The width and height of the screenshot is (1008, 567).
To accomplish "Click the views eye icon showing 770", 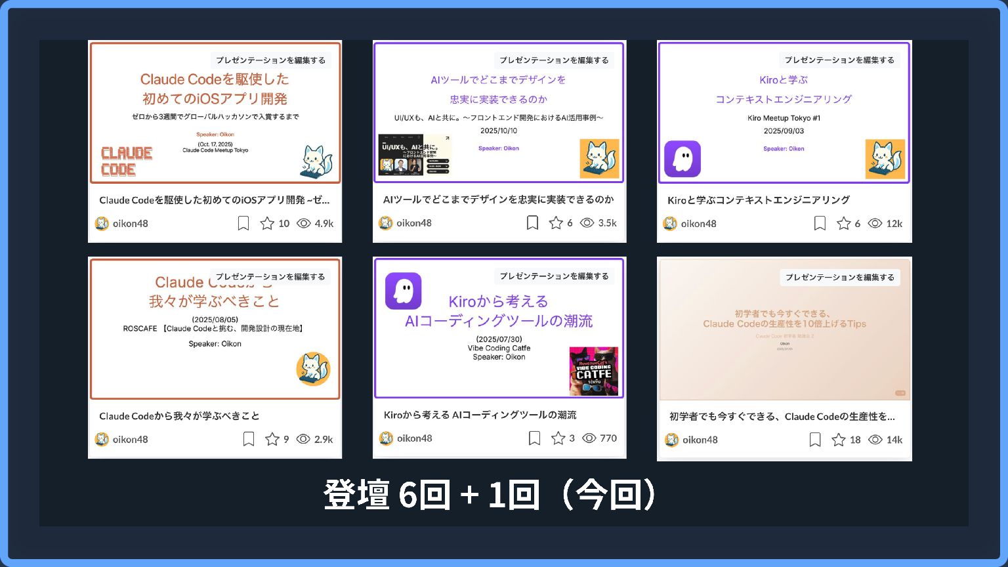I will tap(589, 438).
